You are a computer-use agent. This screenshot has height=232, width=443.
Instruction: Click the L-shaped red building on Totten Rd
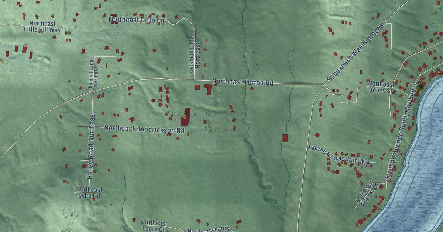click(x=208, y=89)
